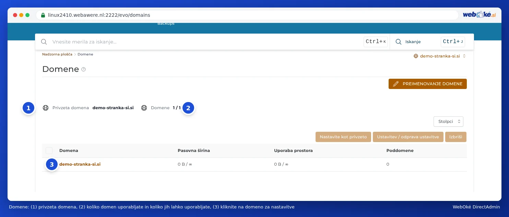
Task: Open the Backups menu item
Action: tap(166, 24)
